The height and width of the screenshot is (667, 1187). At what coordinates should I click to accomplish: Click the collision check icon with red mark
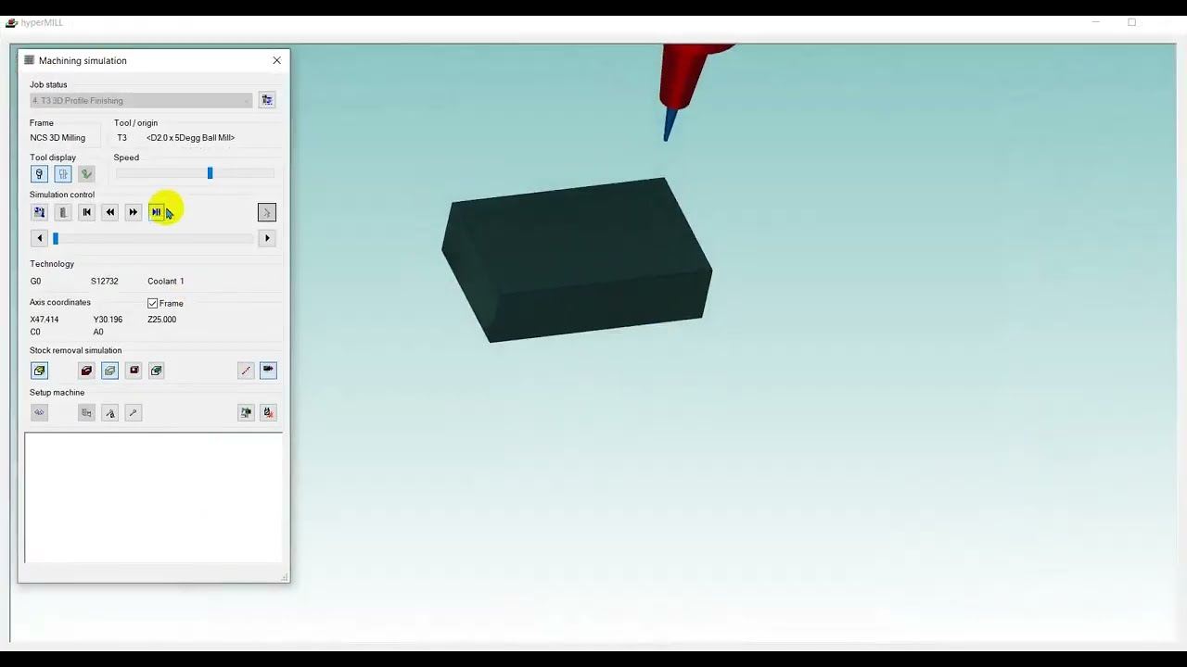pyautogui.click(x=268, y=413)
